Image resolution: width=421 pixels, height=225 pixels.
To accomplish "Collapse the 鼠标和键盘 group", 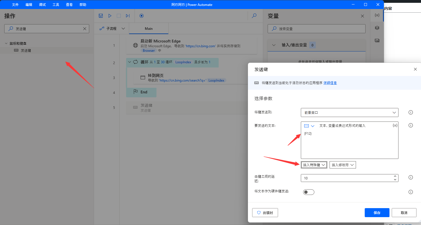I will click(x=6, y=44).
